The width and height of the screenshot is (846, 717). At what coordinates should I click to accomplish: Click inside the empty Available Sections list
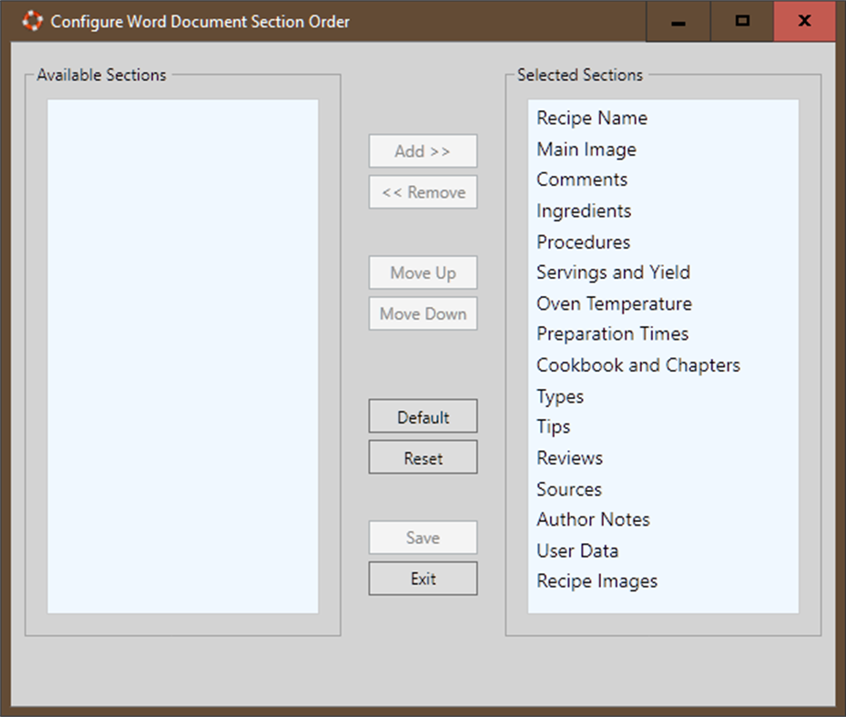[x=182, y=355]
